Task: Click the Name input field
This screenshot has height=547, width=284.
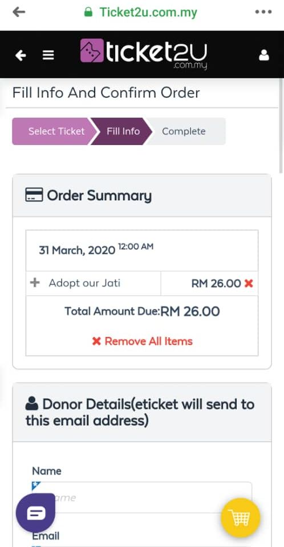Action: pyautogui.click(x=142, y=497)
